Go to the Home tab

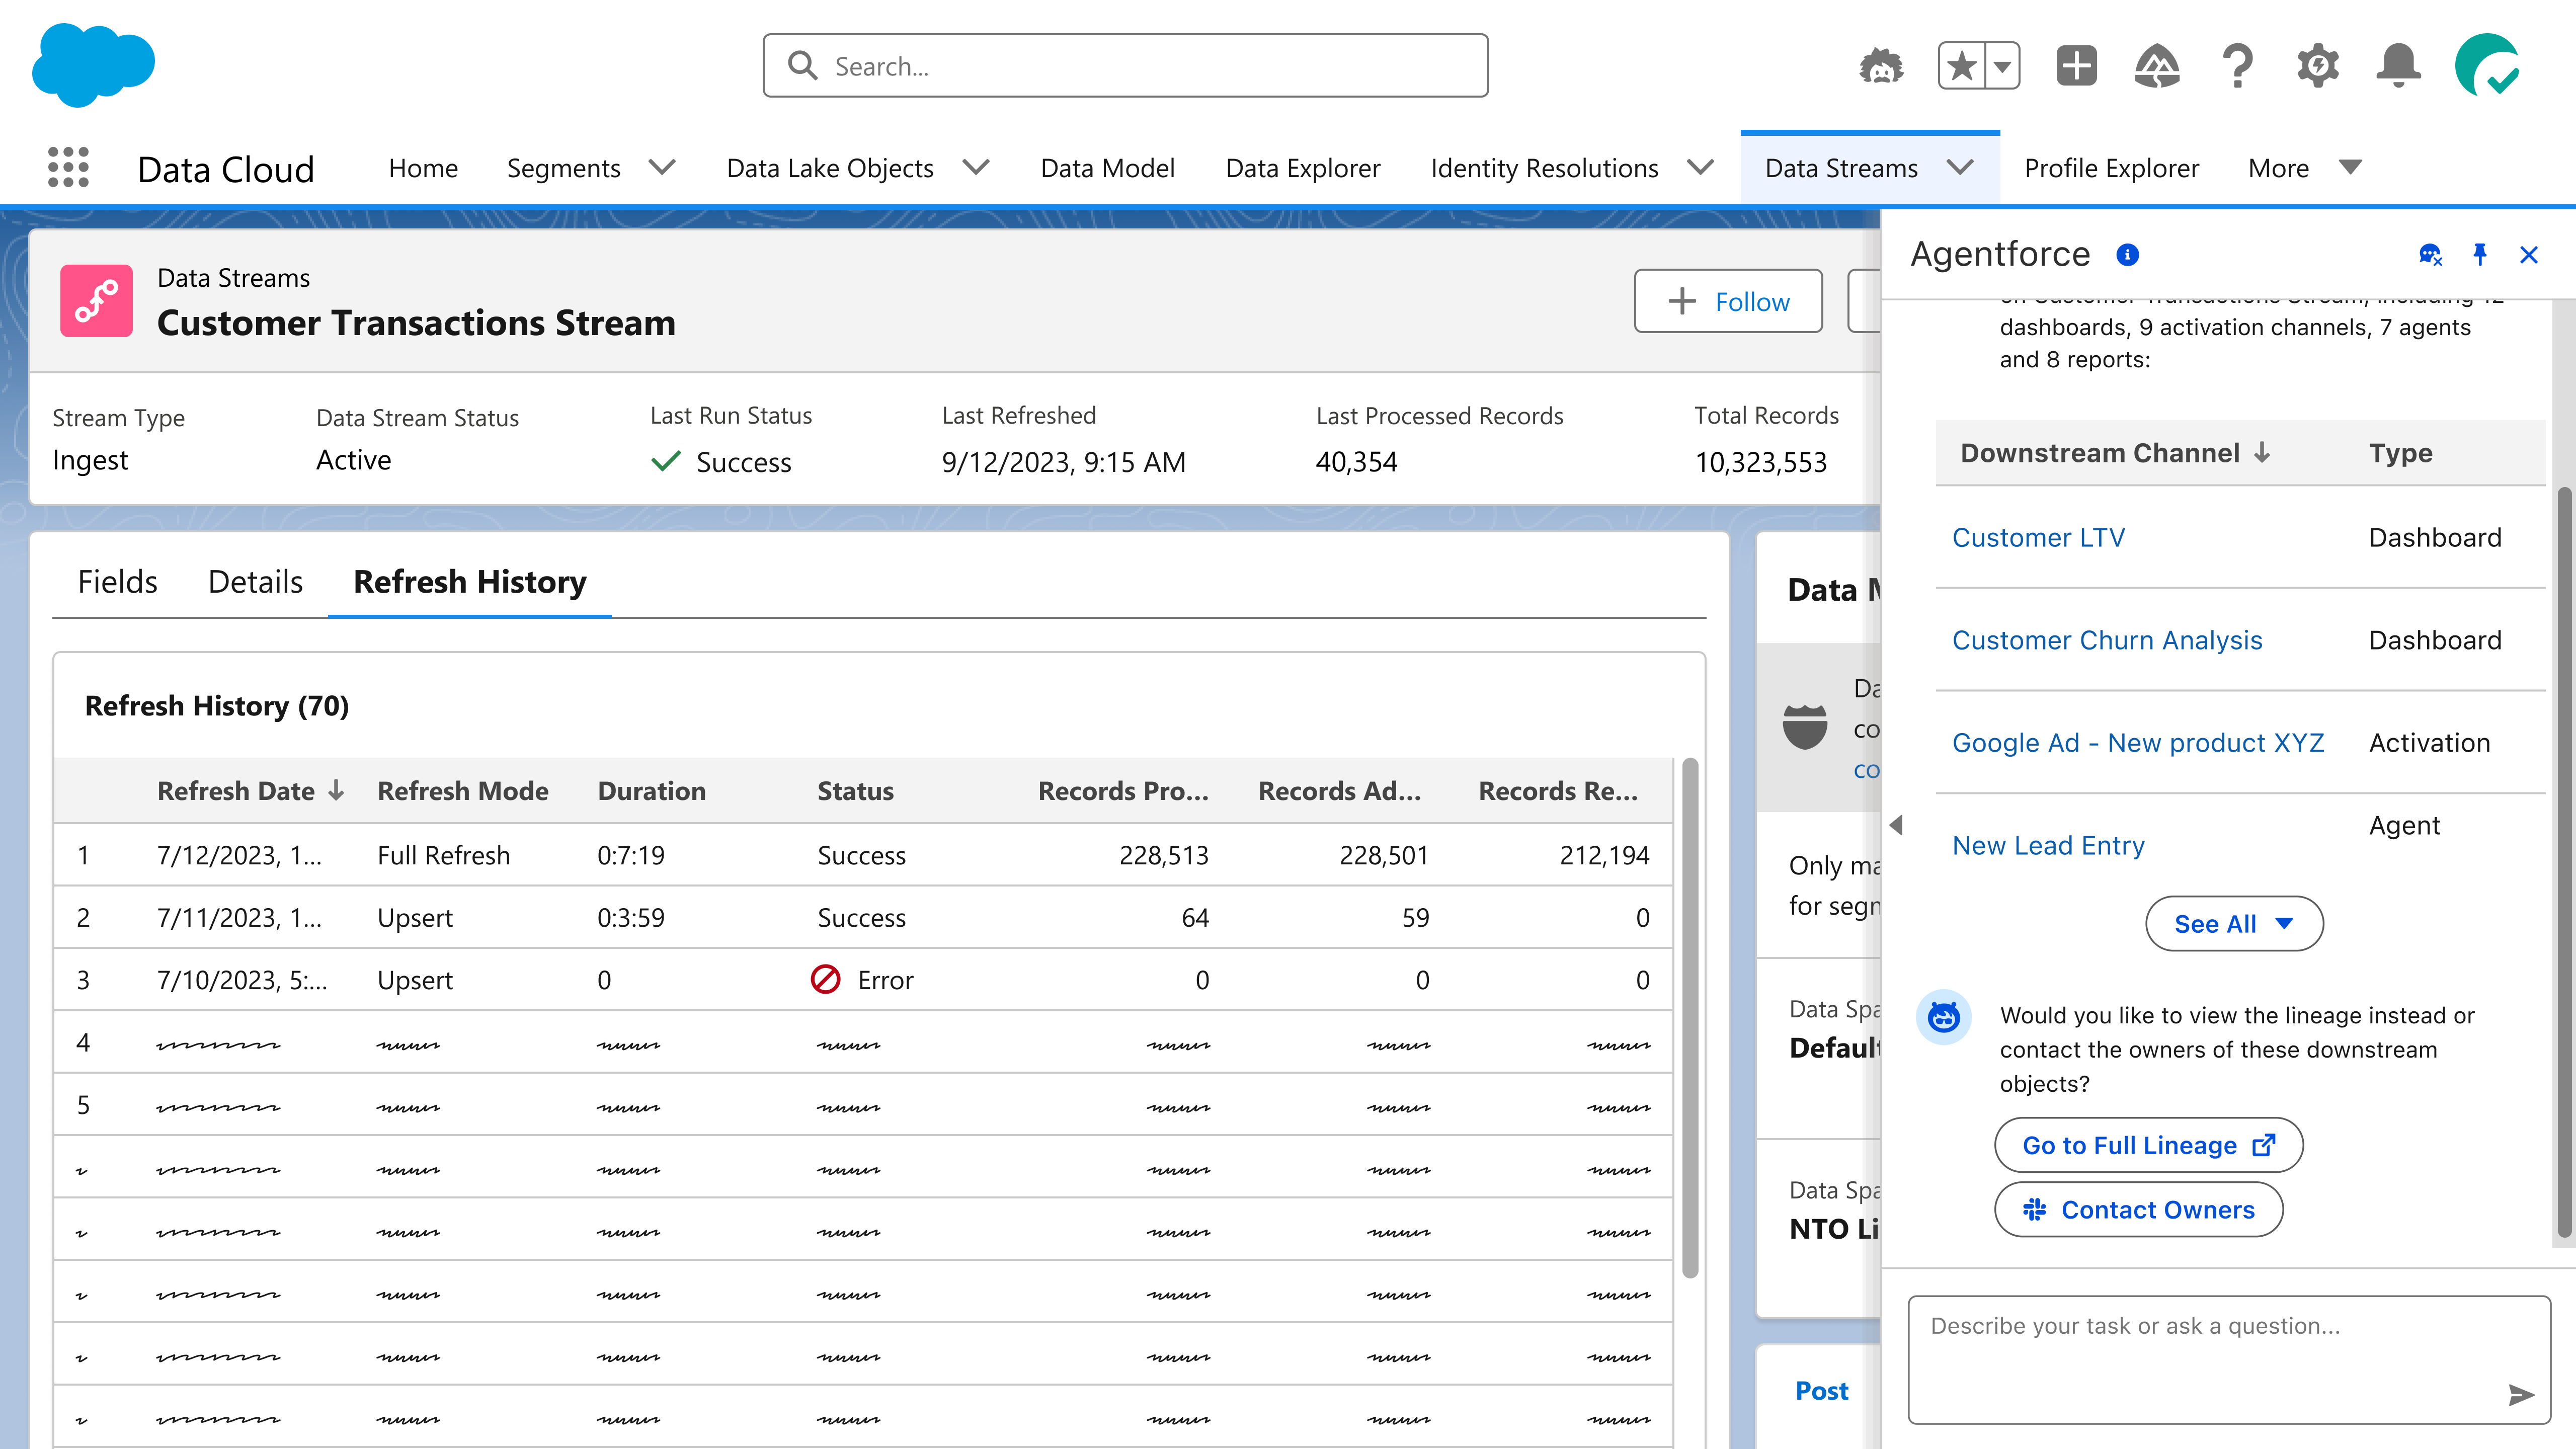click(423, 168)
